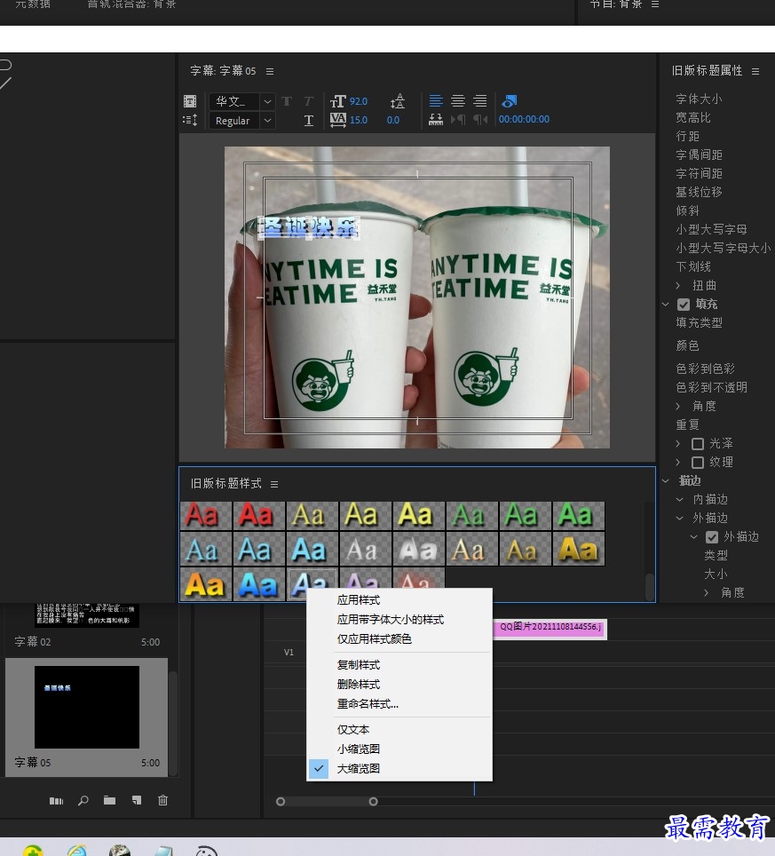775x856 pixels.
Task: Toggle the underline text icon
Action: click(x=308, y=121)
